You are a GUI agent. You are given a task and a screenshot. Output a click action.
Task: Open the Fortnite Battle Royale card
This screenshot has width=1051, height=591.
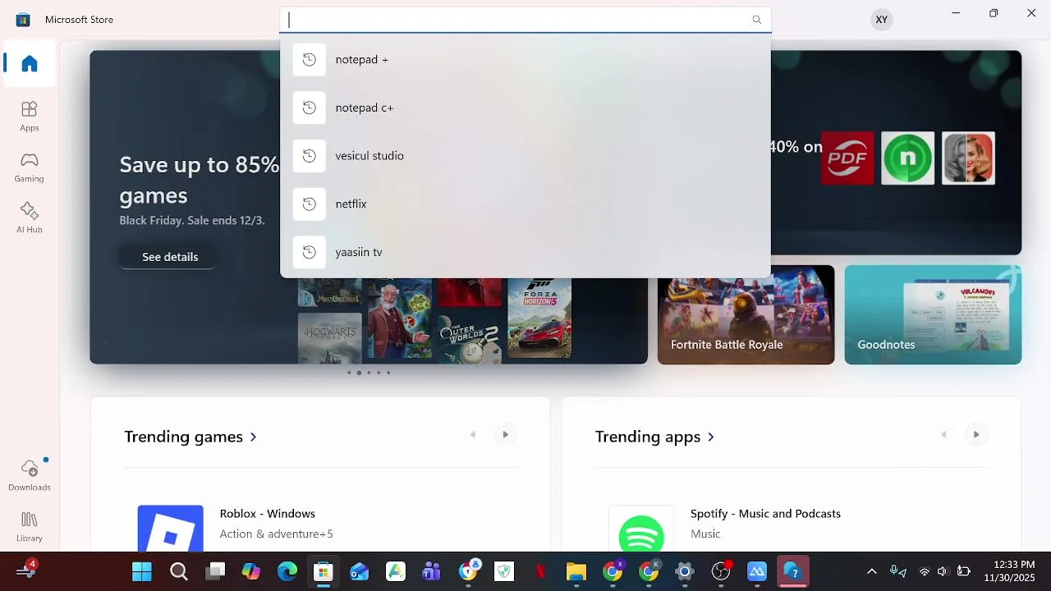[746, 314]
